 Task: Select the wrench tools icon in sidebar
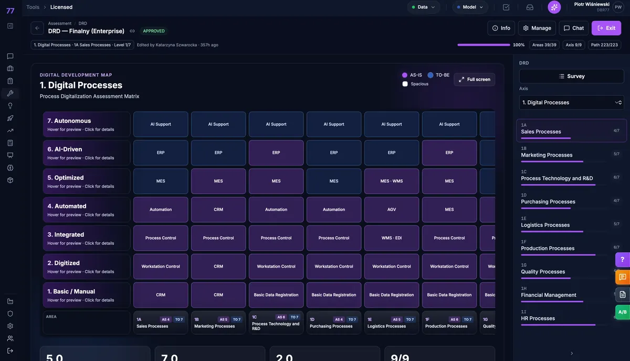[x=10, y=93]
